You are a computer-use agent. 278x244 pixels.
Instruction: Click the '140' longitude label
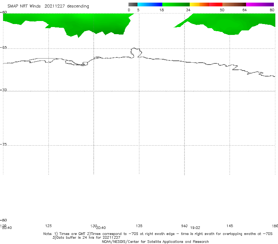click(x=184, y=226)
